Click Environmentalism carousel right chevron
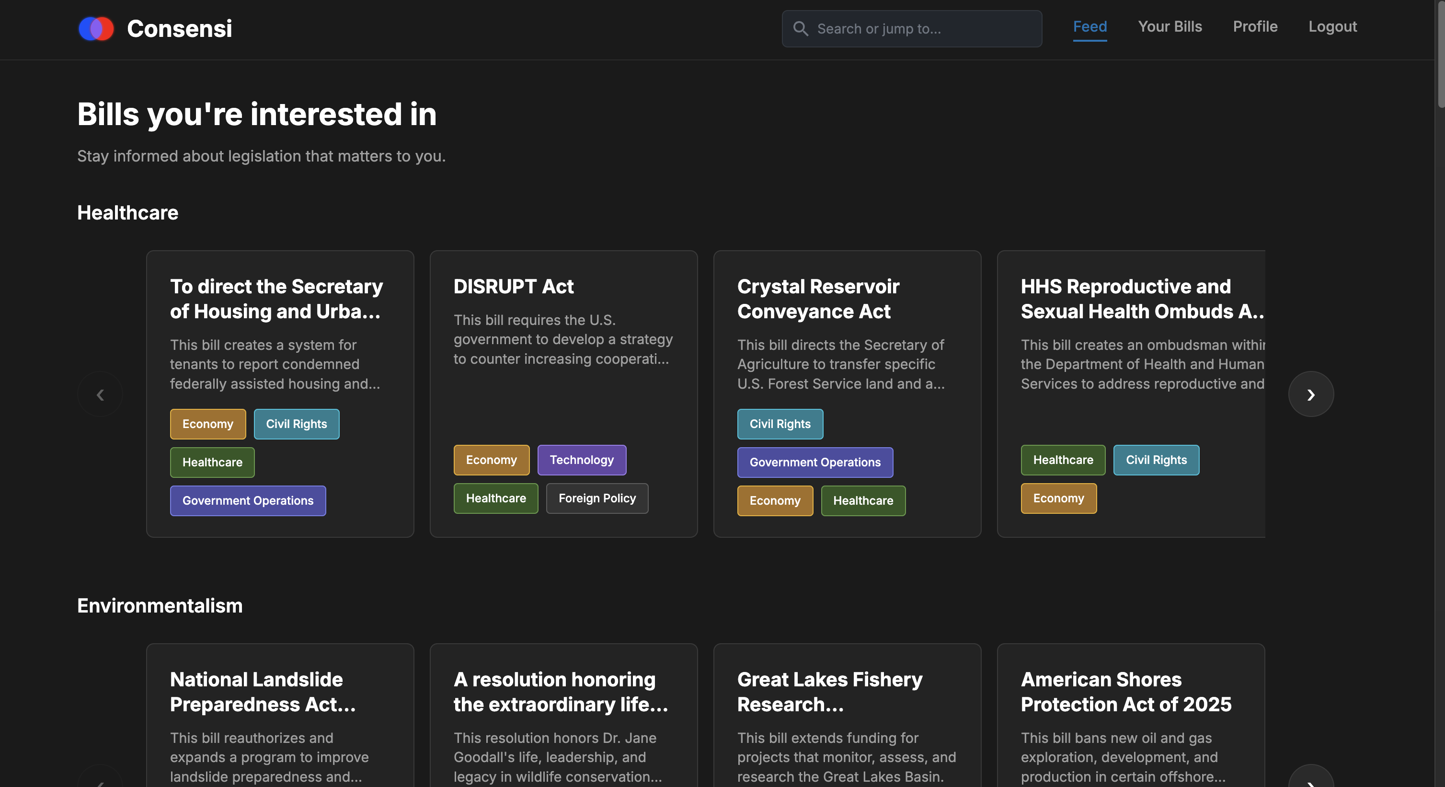The width and height of the screenshot is (1445, 787). [x=1310, y=779]
